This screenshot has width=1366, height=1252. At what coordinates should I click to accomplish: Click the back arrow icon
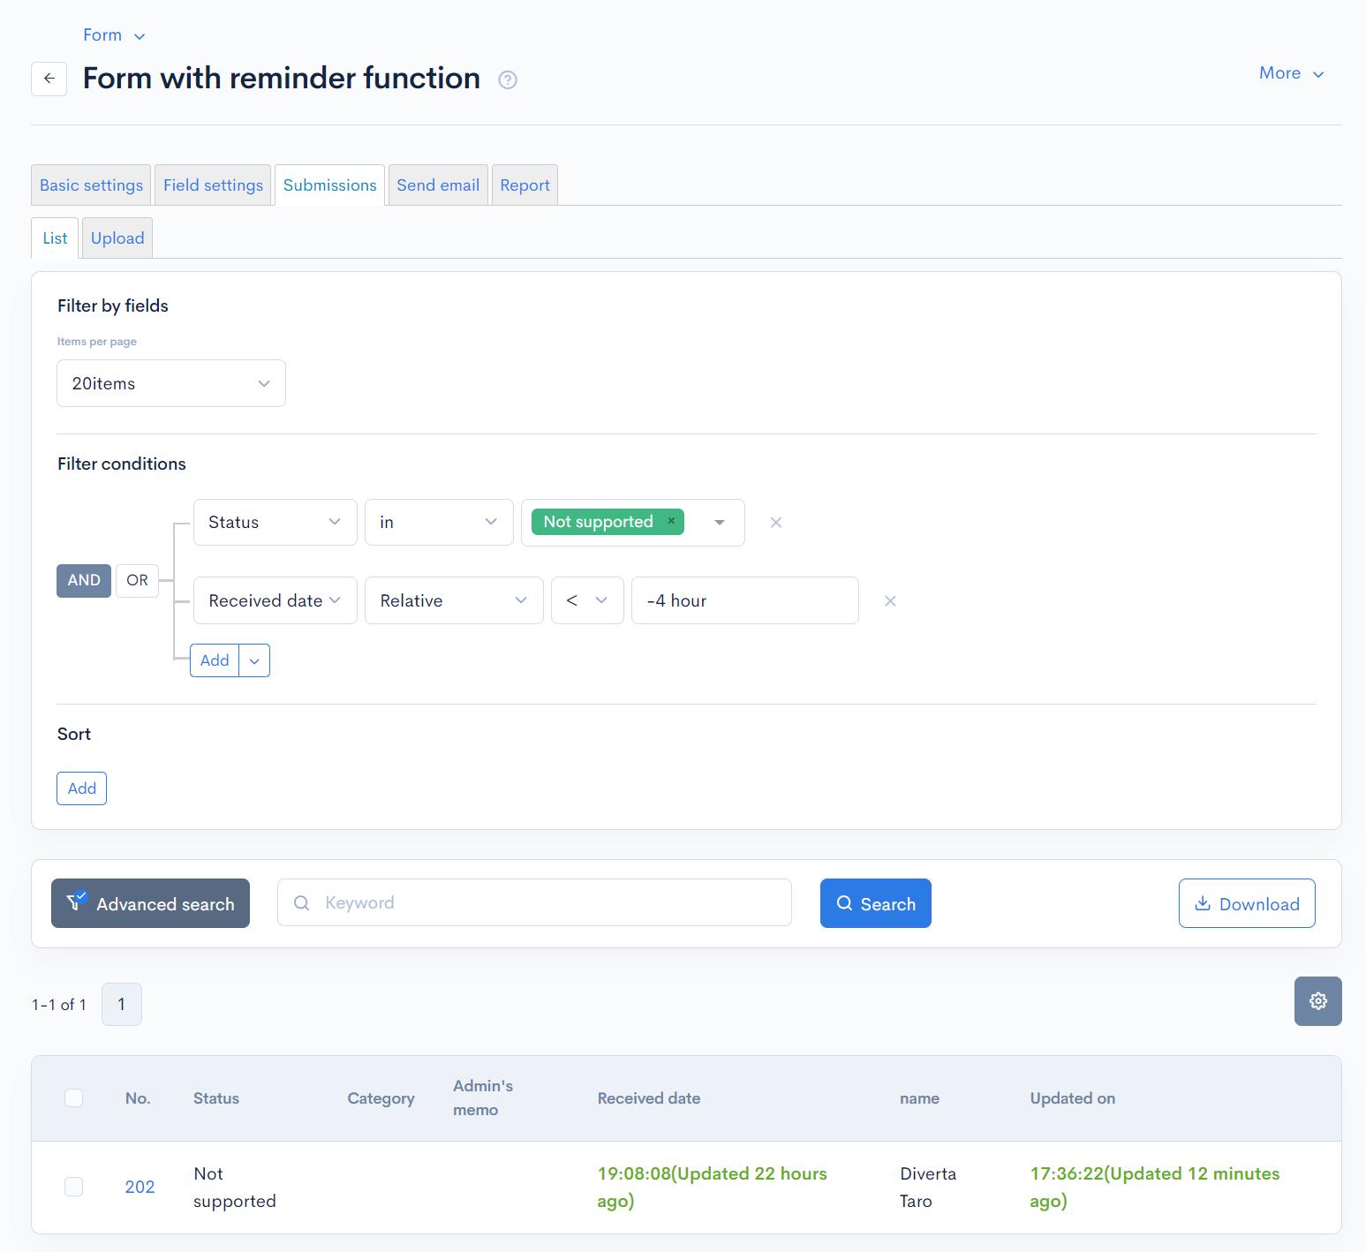click(49, 79)
